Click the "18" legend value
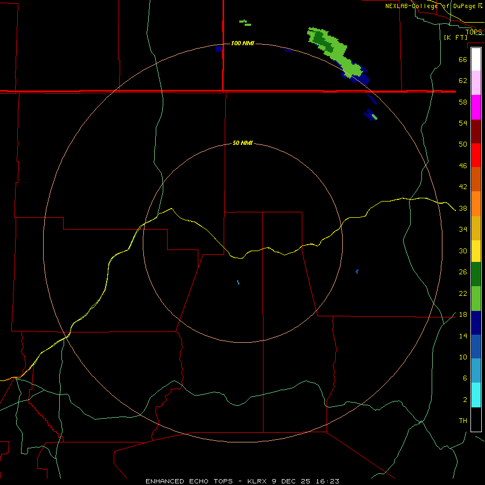 463,315
